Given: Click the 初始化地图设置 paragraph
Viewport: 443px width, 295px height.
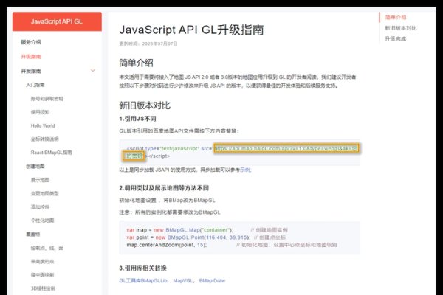Looking at the screenshot, I should coord(167,201).
